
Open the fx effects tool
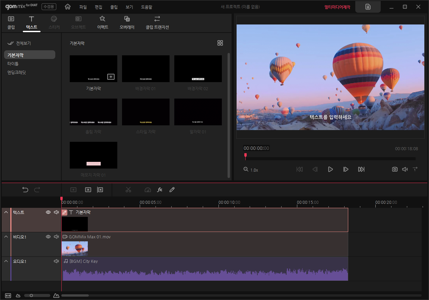tap(160, 190)
